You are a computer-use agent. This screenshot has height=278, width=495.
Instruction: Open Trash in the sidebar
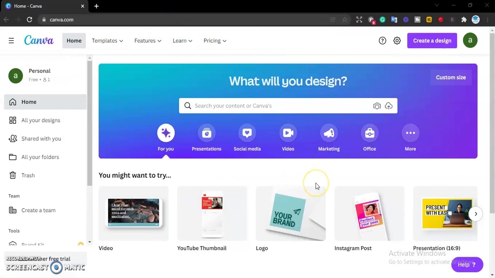coord(45,175)
